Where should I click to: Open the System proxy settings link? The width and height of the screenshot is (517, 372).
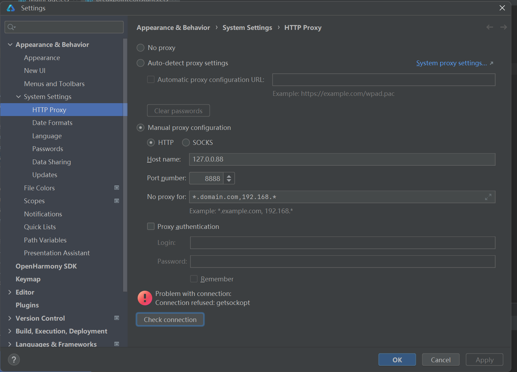pyautogui.click(x=451, y=63)
